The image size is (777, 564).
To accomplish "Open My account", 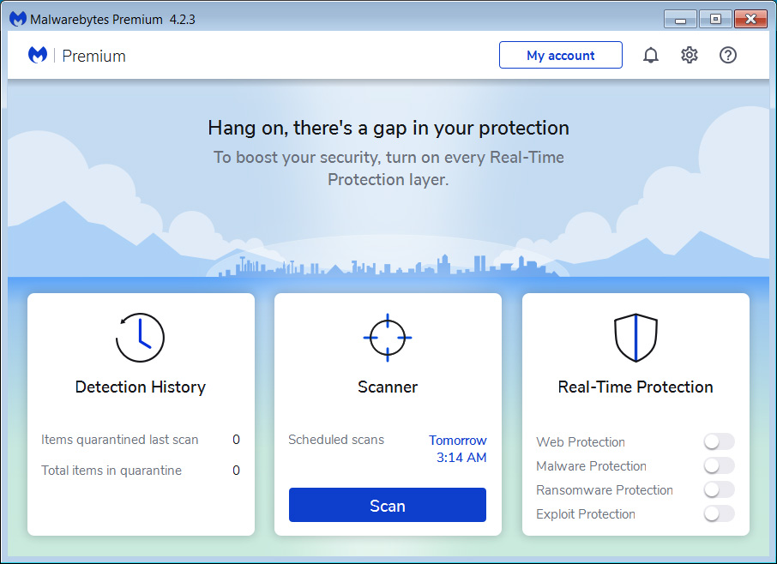I will pyautogui.click(x=560, y=55).
